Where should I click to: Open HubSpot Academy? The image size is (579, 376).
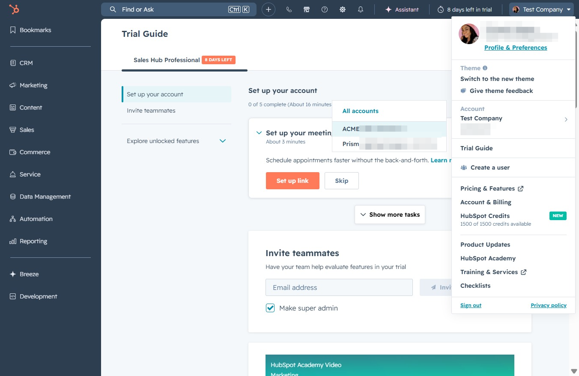pos(488,258)
